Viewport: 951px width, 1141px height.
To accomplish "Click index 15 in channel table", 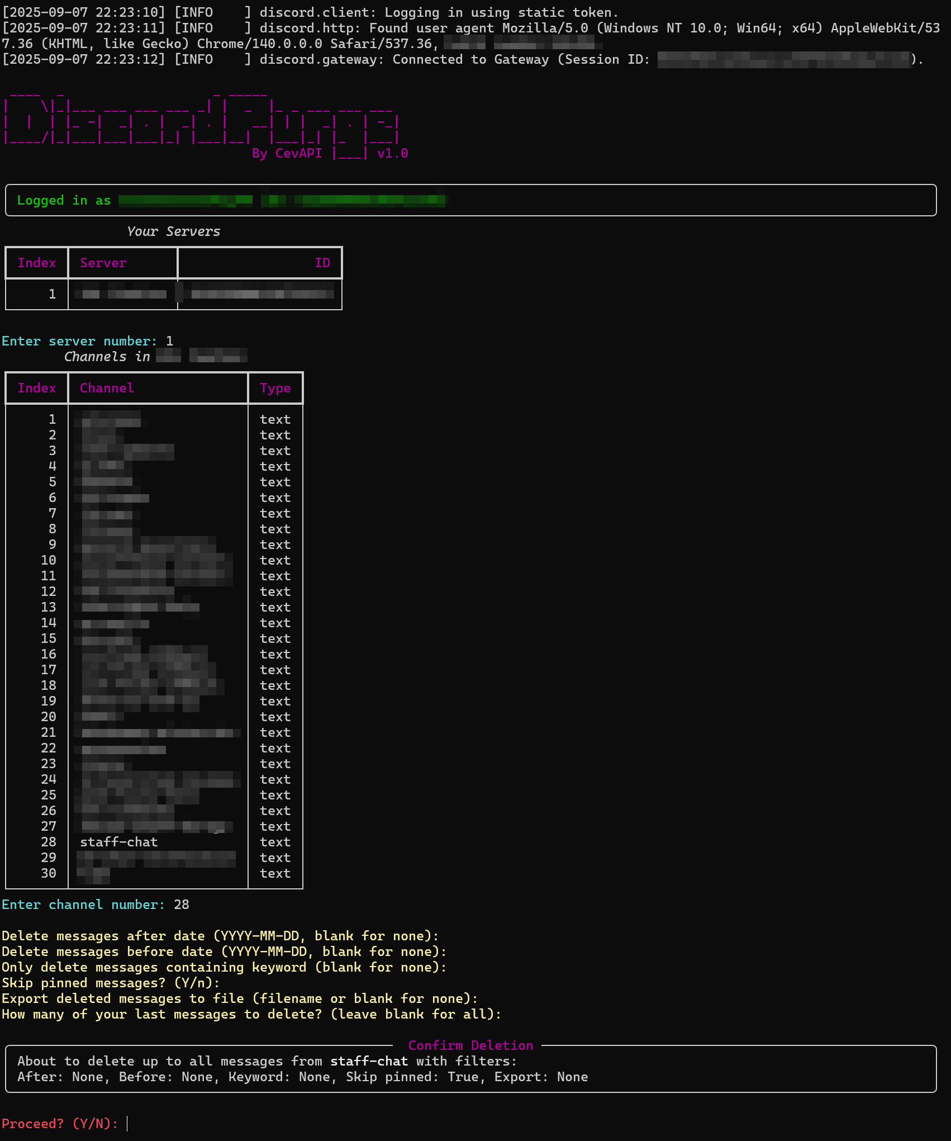I will [49, 638].
